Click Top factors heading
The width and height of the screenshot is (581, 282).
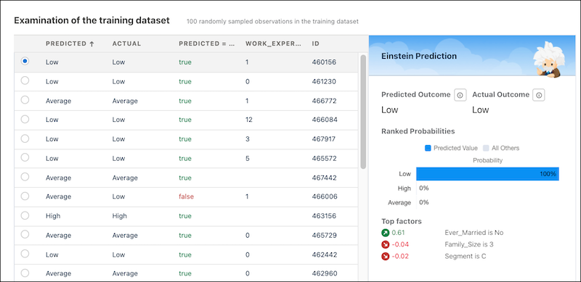click(x=402, y=221)
